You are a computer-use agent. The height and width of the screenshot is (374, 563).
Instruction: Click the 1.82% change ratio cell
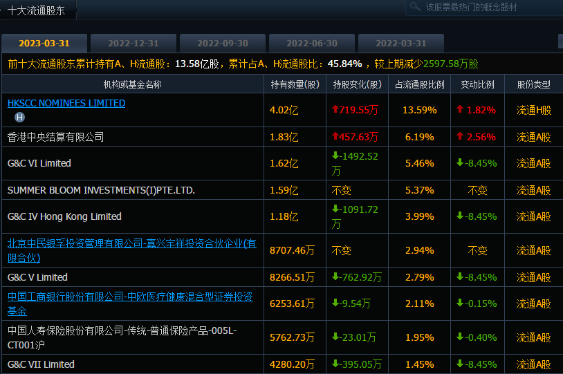coord(476,110)
